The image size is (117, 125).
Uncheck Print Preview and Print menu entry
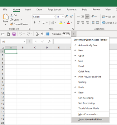click(90, 77)
